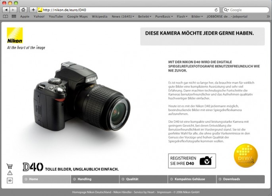Open the shopping cart icon
The width and height of the screenshot is (272, 196).
coord(10,166)
